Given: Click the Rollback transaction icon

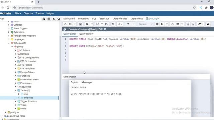Looking at the screenshot, I should tap(193, 24).
